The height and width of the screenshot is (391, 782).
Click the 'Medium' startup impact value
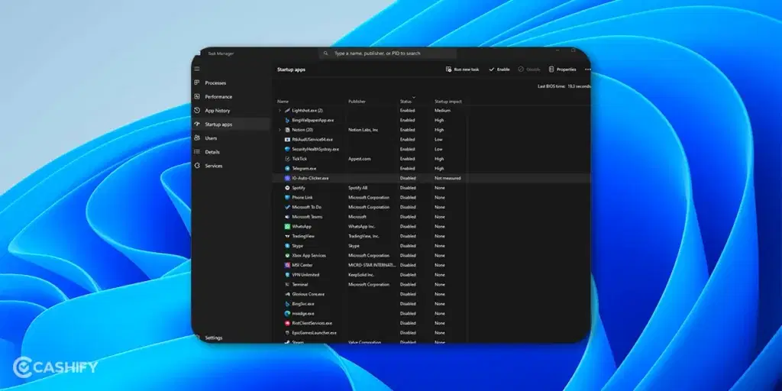pyautogui.click(x=442, y=110)
